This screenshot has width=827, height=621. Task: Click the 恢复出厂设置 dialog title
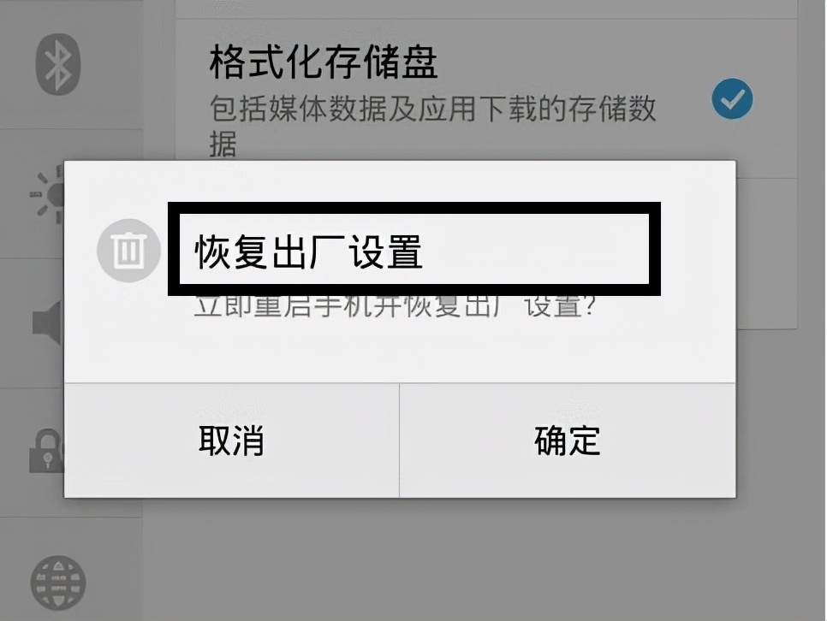click(308, 251)
